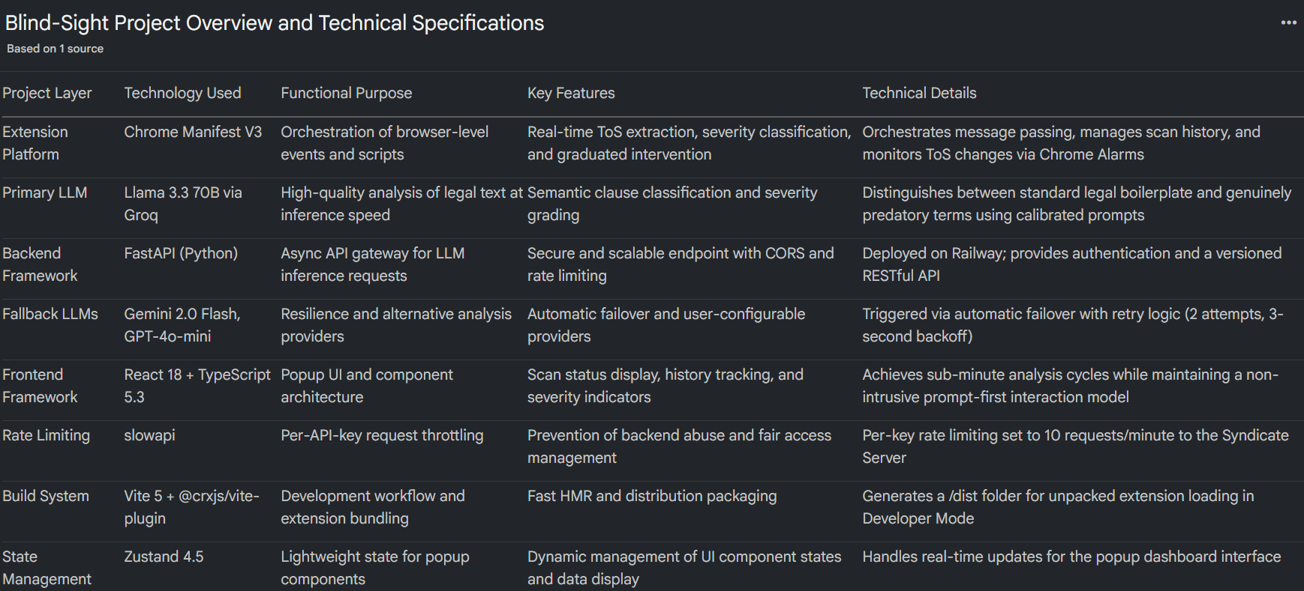Viewport: 1304px width, 591px height.
Task: Select the "Zustand 4.5" technology cell
Action: coord(164,557)
